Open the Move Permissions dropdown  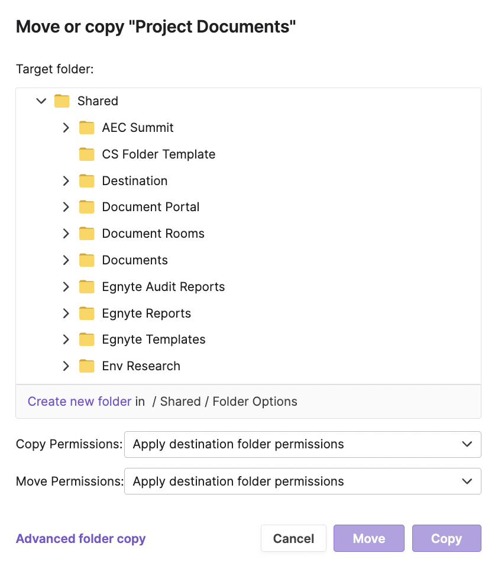pyautogui.click(x=302, y=481)
